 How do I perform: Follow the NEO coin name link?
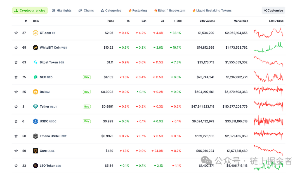pos(46,77)
